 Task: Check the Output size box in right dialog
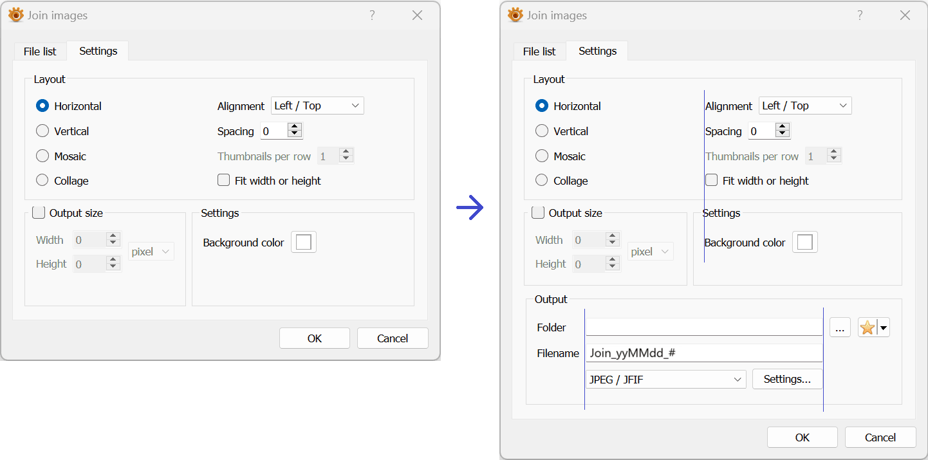pyautogui.click(x=538, y=213)
